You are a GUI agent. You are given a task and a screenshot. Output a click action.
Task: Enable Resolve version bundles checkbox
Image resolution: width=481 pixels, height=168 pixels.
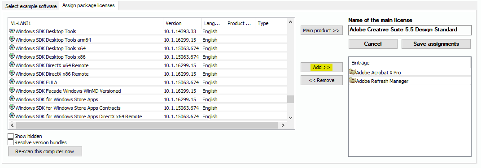(11, 142)
